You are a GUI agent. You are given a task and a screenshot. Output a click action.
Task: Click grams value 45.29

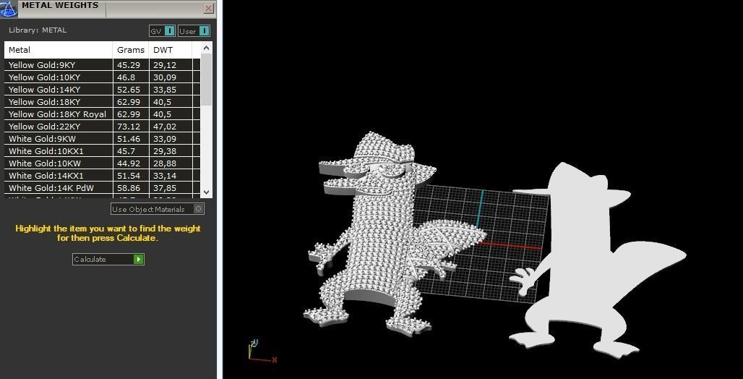tap(129, 65)
